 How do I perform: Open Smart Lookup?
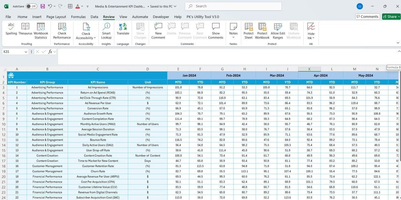(106, 30)
